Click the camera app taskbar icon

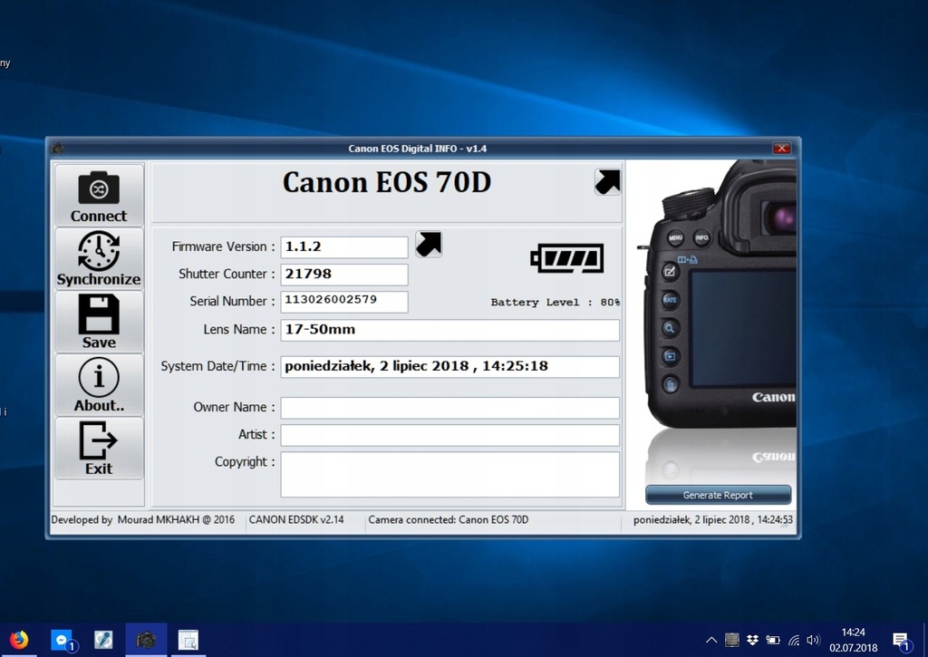(146, 640)
